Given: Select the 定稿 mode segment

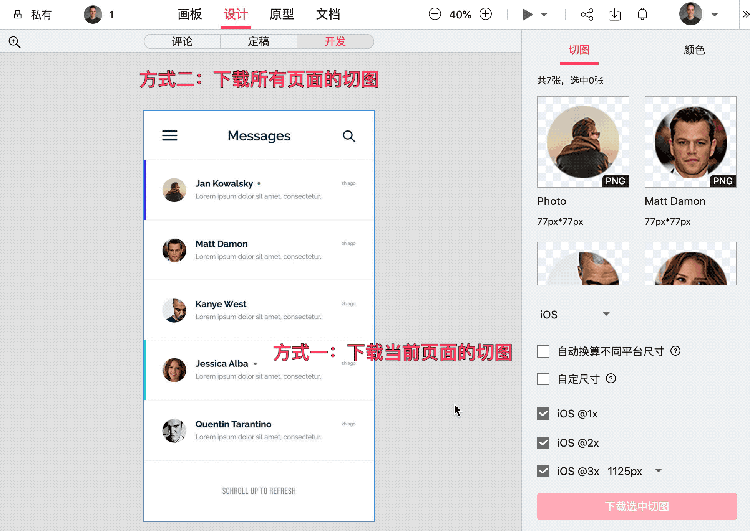Looking at the screenshot, I should 259,41.
